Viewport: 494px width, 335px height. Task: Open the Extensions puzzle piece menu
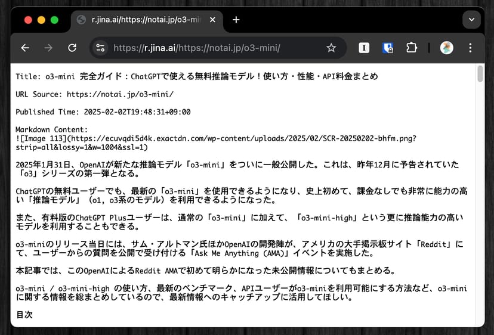[411, 48]
